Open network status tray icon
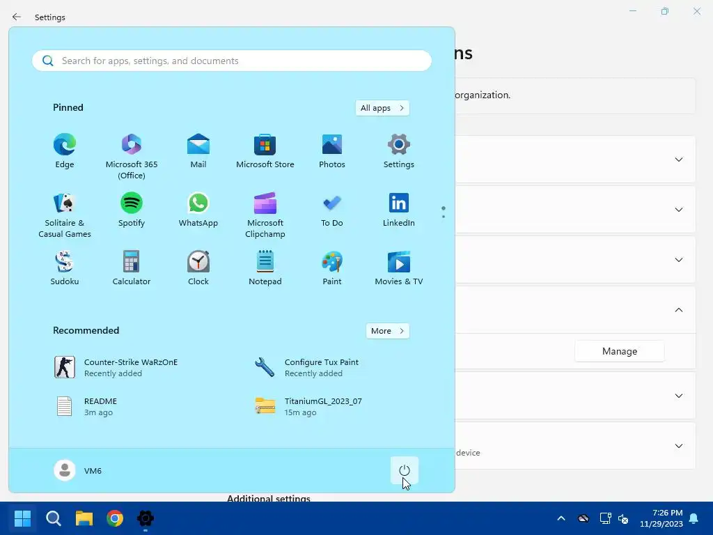The image size is (713, 535). [605, 518]
